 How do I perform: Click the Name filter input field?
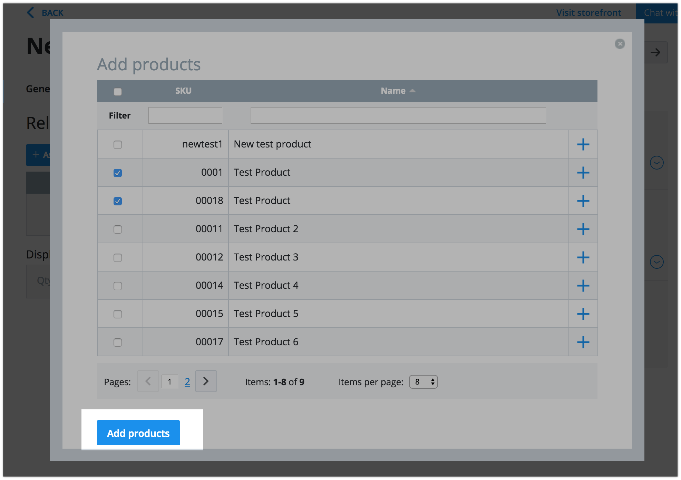pyautogui.click(x=398, y=115)
